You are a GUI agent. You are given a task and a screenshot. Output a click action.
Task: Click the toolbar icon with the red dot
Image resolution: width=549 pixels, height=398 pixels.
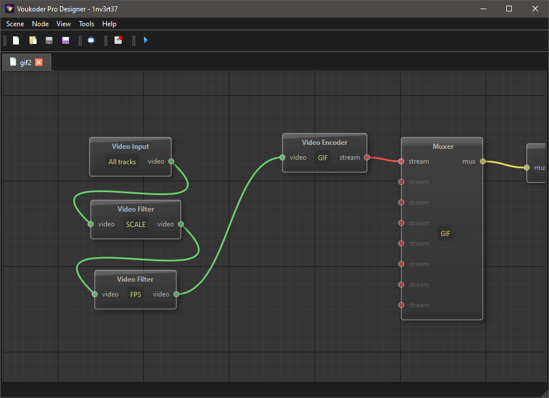[118, 40]
